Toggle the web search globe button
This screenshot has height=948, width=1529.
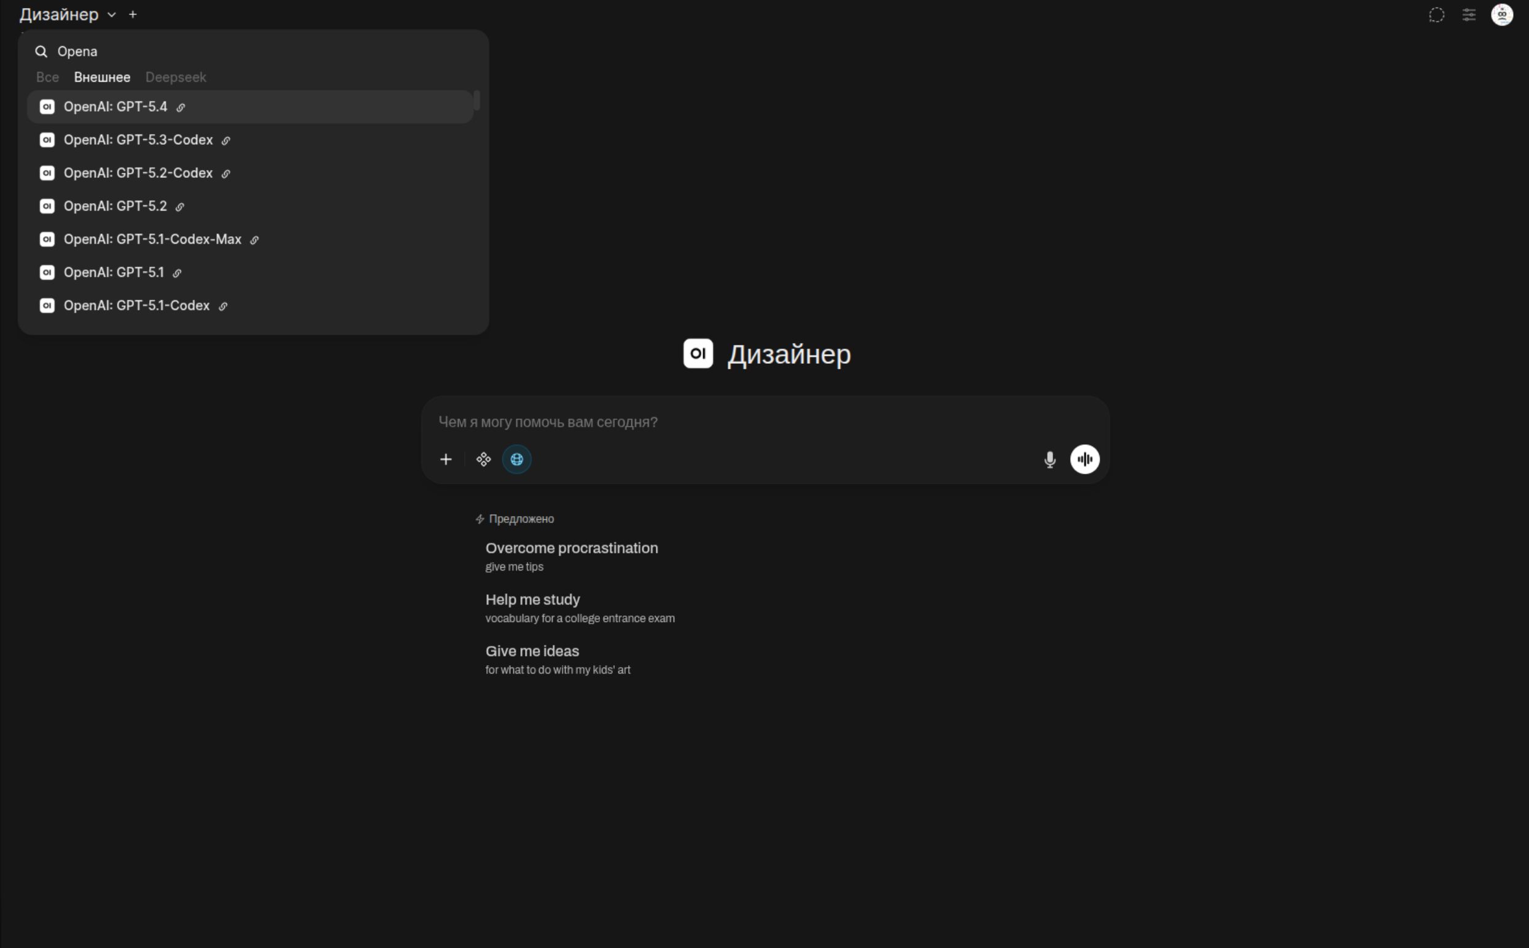click(516, 460)
